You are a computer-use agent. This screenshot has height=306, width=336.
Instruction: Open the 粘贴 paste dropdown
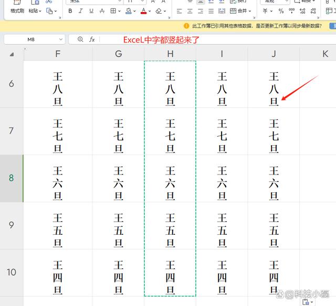click(35, 10)
